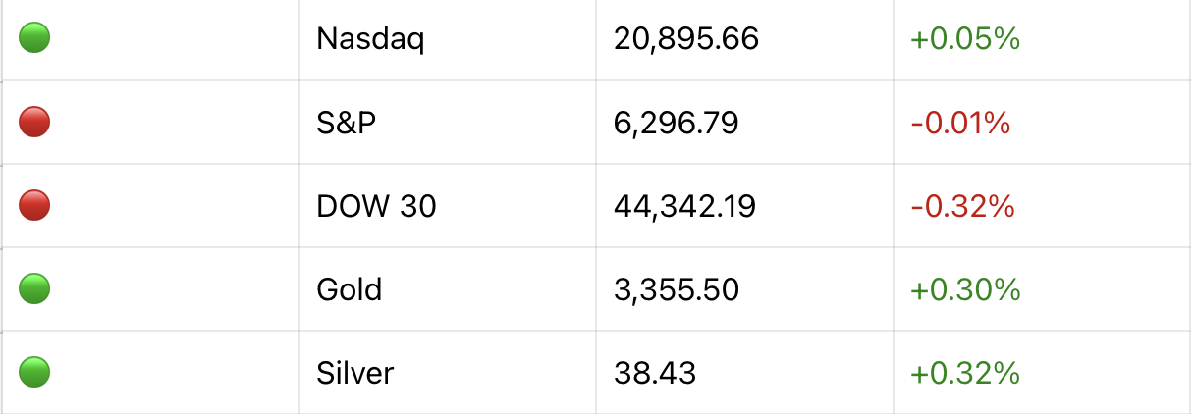Click Silver's +0.32% change value
The height and width of the screenshot is (414, 1194).
click(965, 373)
